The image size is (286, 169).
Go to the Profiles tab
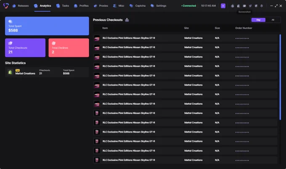pyautogui.click(x=81, y=6)
